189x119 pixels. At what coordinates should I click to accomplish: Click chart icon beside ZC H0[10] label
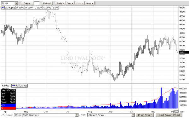click(x=3, y=8)
